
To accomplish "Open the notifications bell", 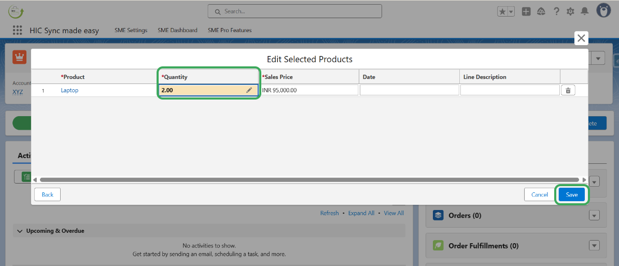I will (x=585, y=11).
